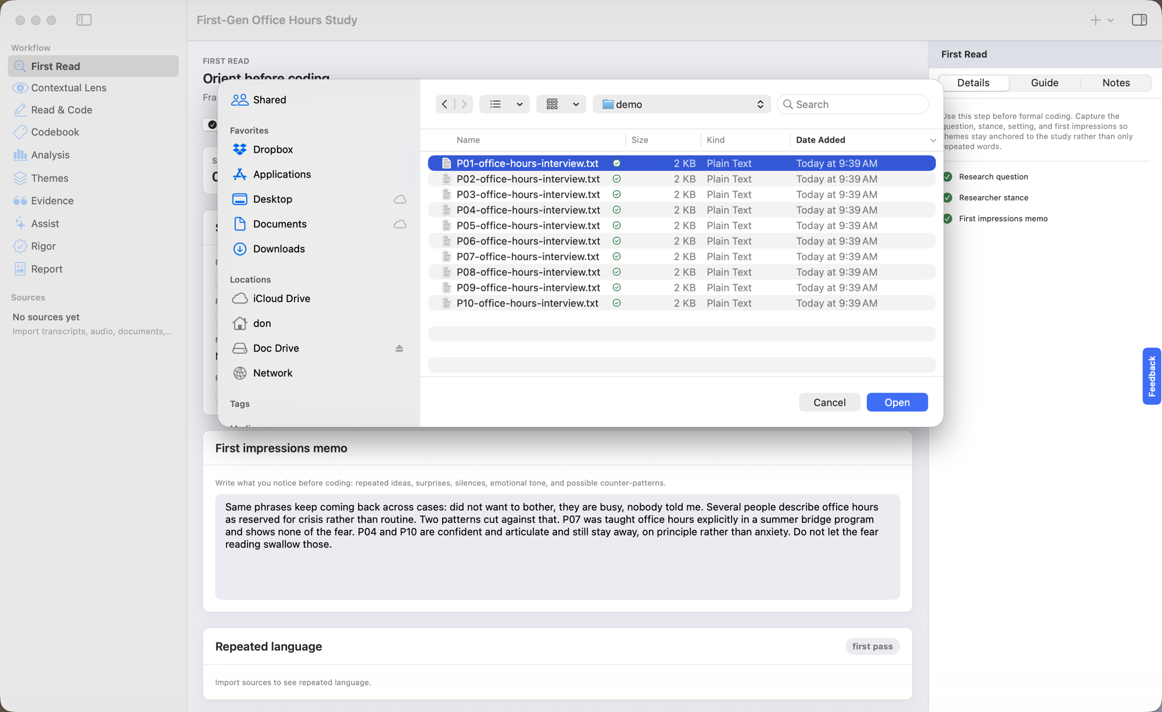Select the Read & Code pencil icon
The height and width of the screenshot is (712, 1162).
(x=20, y=110)
